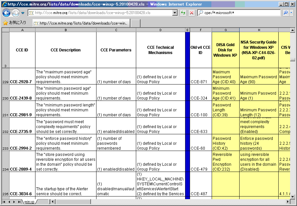Select the CCE-2920-7 cell
Viewport: 297px width, 206px height.
click(22, 76)
